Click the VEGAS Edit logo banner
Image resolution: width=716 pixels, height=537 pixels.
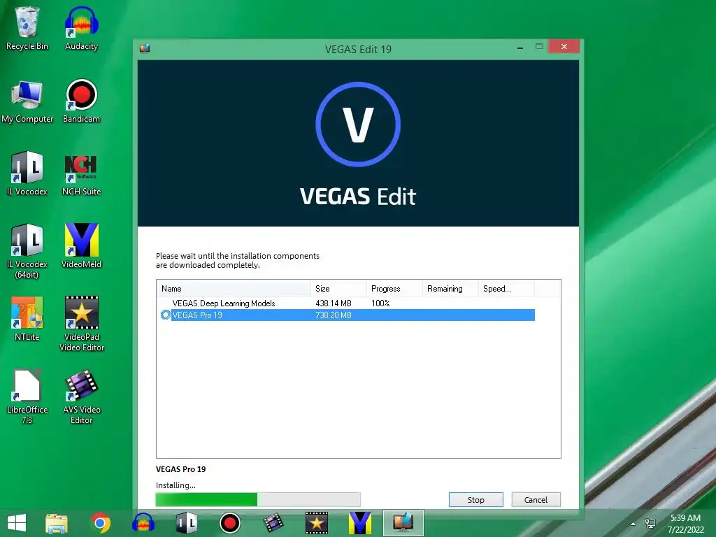[x=358, y=143]
